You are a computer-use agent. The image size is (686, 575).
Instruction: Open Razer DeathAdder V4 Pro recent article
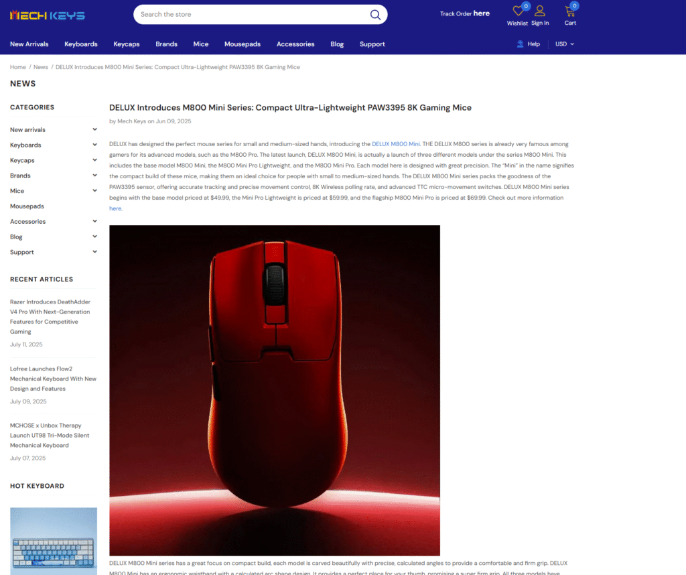click(x=50, y=317)
